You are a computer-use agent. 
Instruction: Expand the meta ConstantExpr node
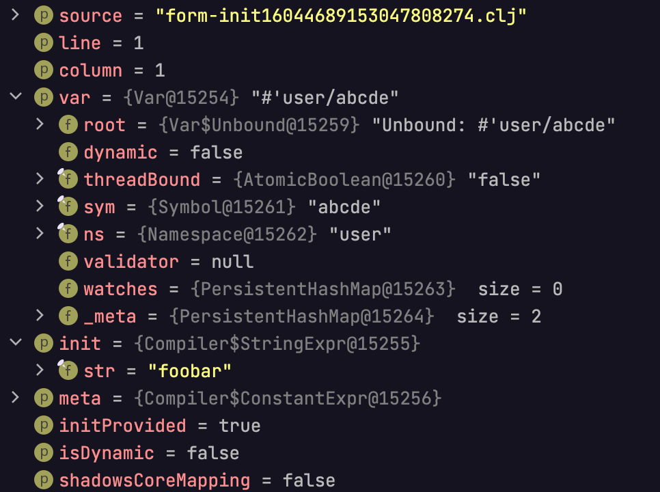point(15,397)
